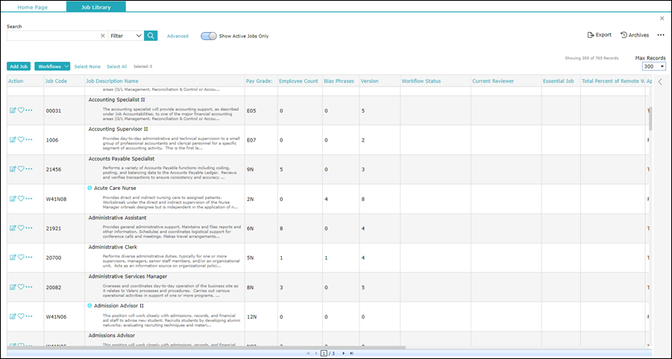This screenshot has height=359, width=672.
Task: Sort by Workflow Status column header
Action: pyautogui.click(x=421, y=81)
